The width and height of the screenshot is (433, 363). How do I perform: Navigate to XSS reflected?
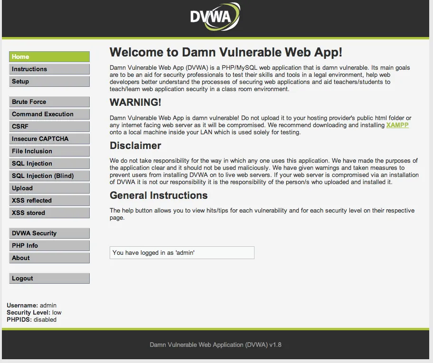coord(49,200)
